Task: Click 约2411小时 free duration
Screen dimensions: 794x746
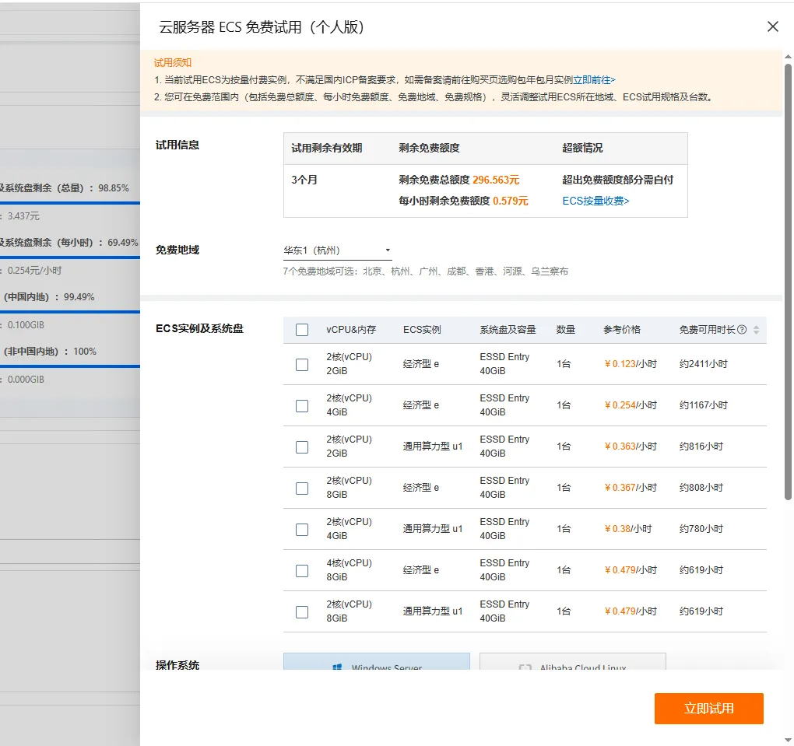Action: point(704,364)
